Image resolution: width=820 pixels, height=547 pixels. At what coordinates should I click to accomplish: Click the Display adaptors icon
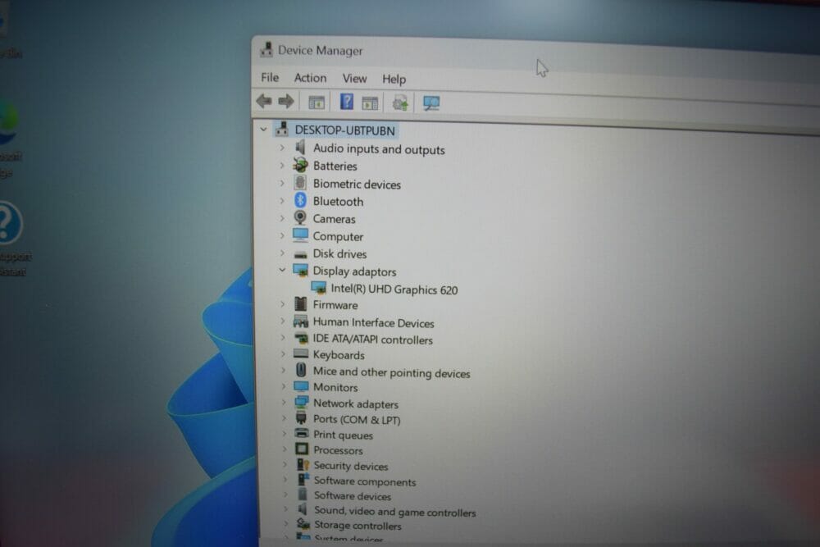coord(300,270)
